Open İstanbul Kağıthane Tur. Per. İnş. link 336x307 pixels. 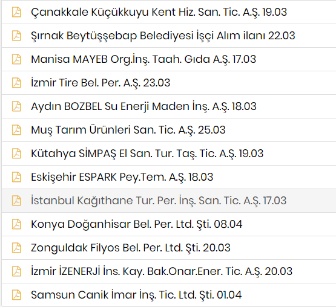(x=159, y=201)
